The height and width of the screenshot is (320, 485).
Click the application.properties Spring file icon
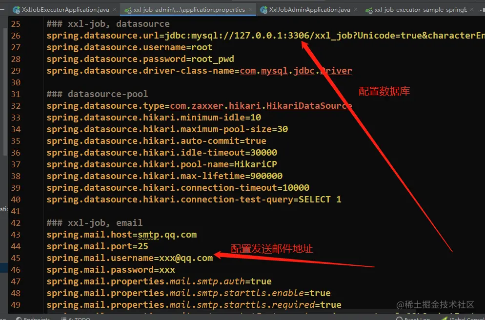tap(128, 10)
